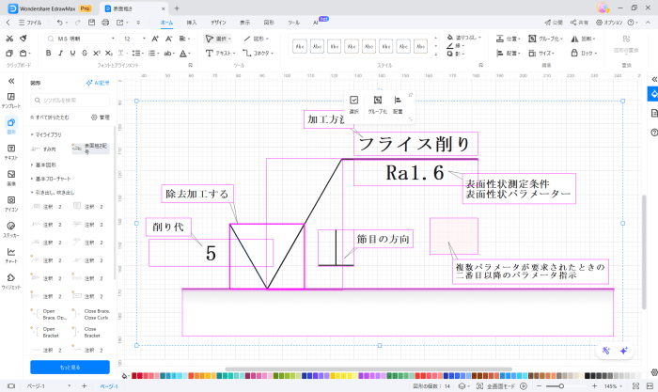Open the アイコン sidebar panel

click(x=11, y=204)
